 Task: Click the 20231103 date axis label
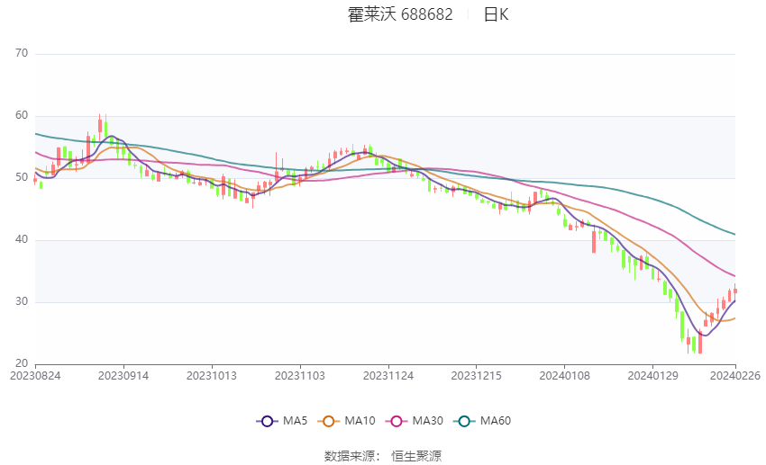300,376
